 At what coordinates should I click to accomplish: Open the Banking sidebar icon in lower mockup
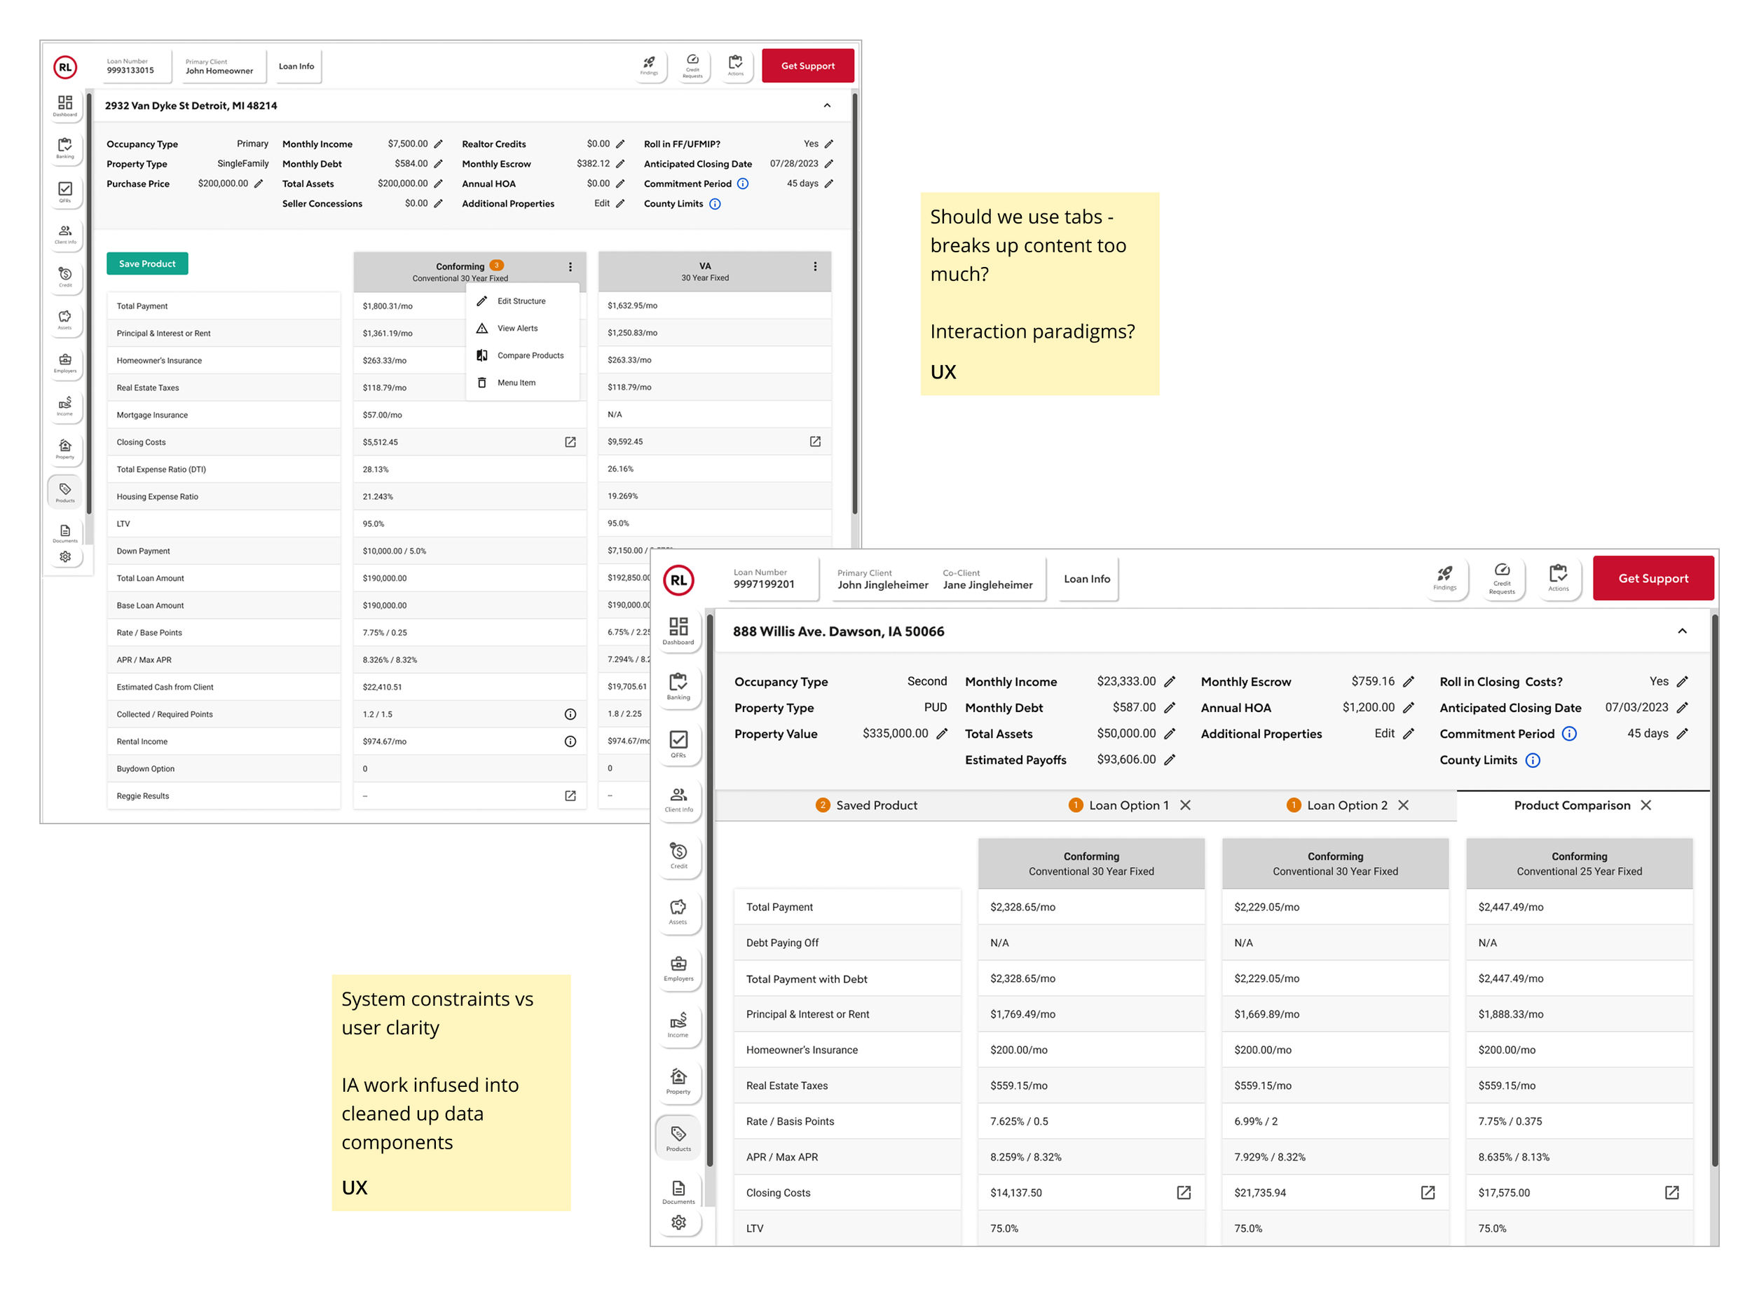(678, 685)
